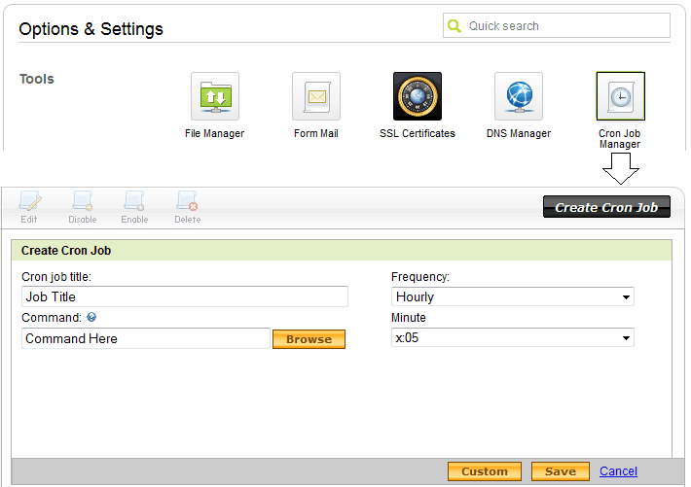The width and height of the screenshot is (691, 487).
Task: Click the Cron Job Manager label
Action: tap(620, 139)
